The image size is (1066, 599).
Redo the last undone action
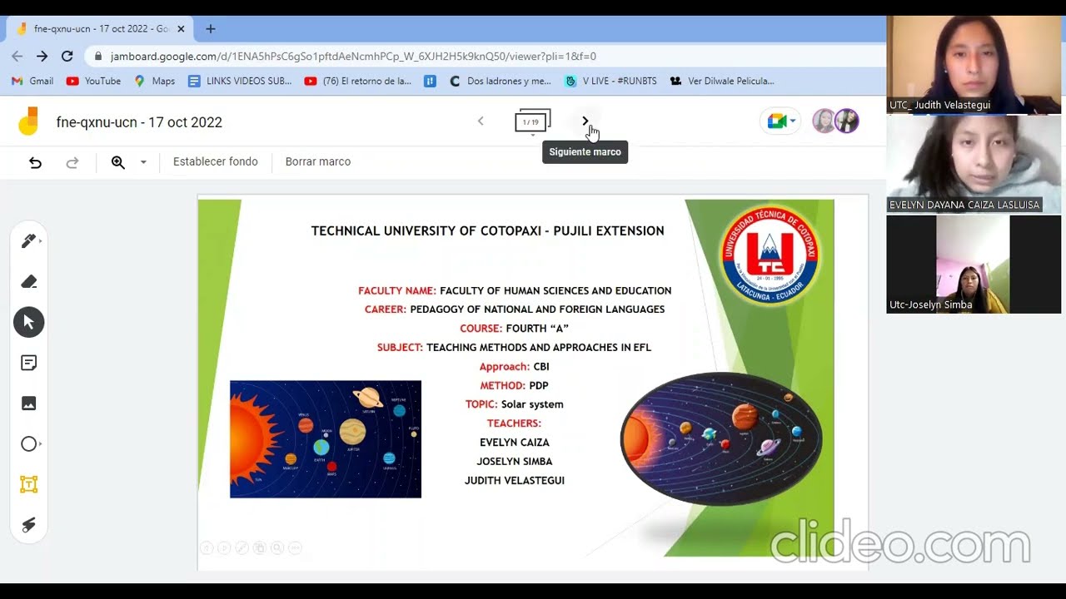click(72, 162)
